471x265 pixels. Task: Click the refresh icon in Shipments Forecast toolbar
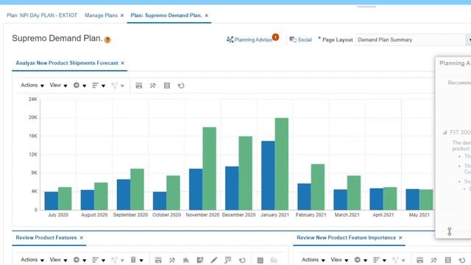181,85
